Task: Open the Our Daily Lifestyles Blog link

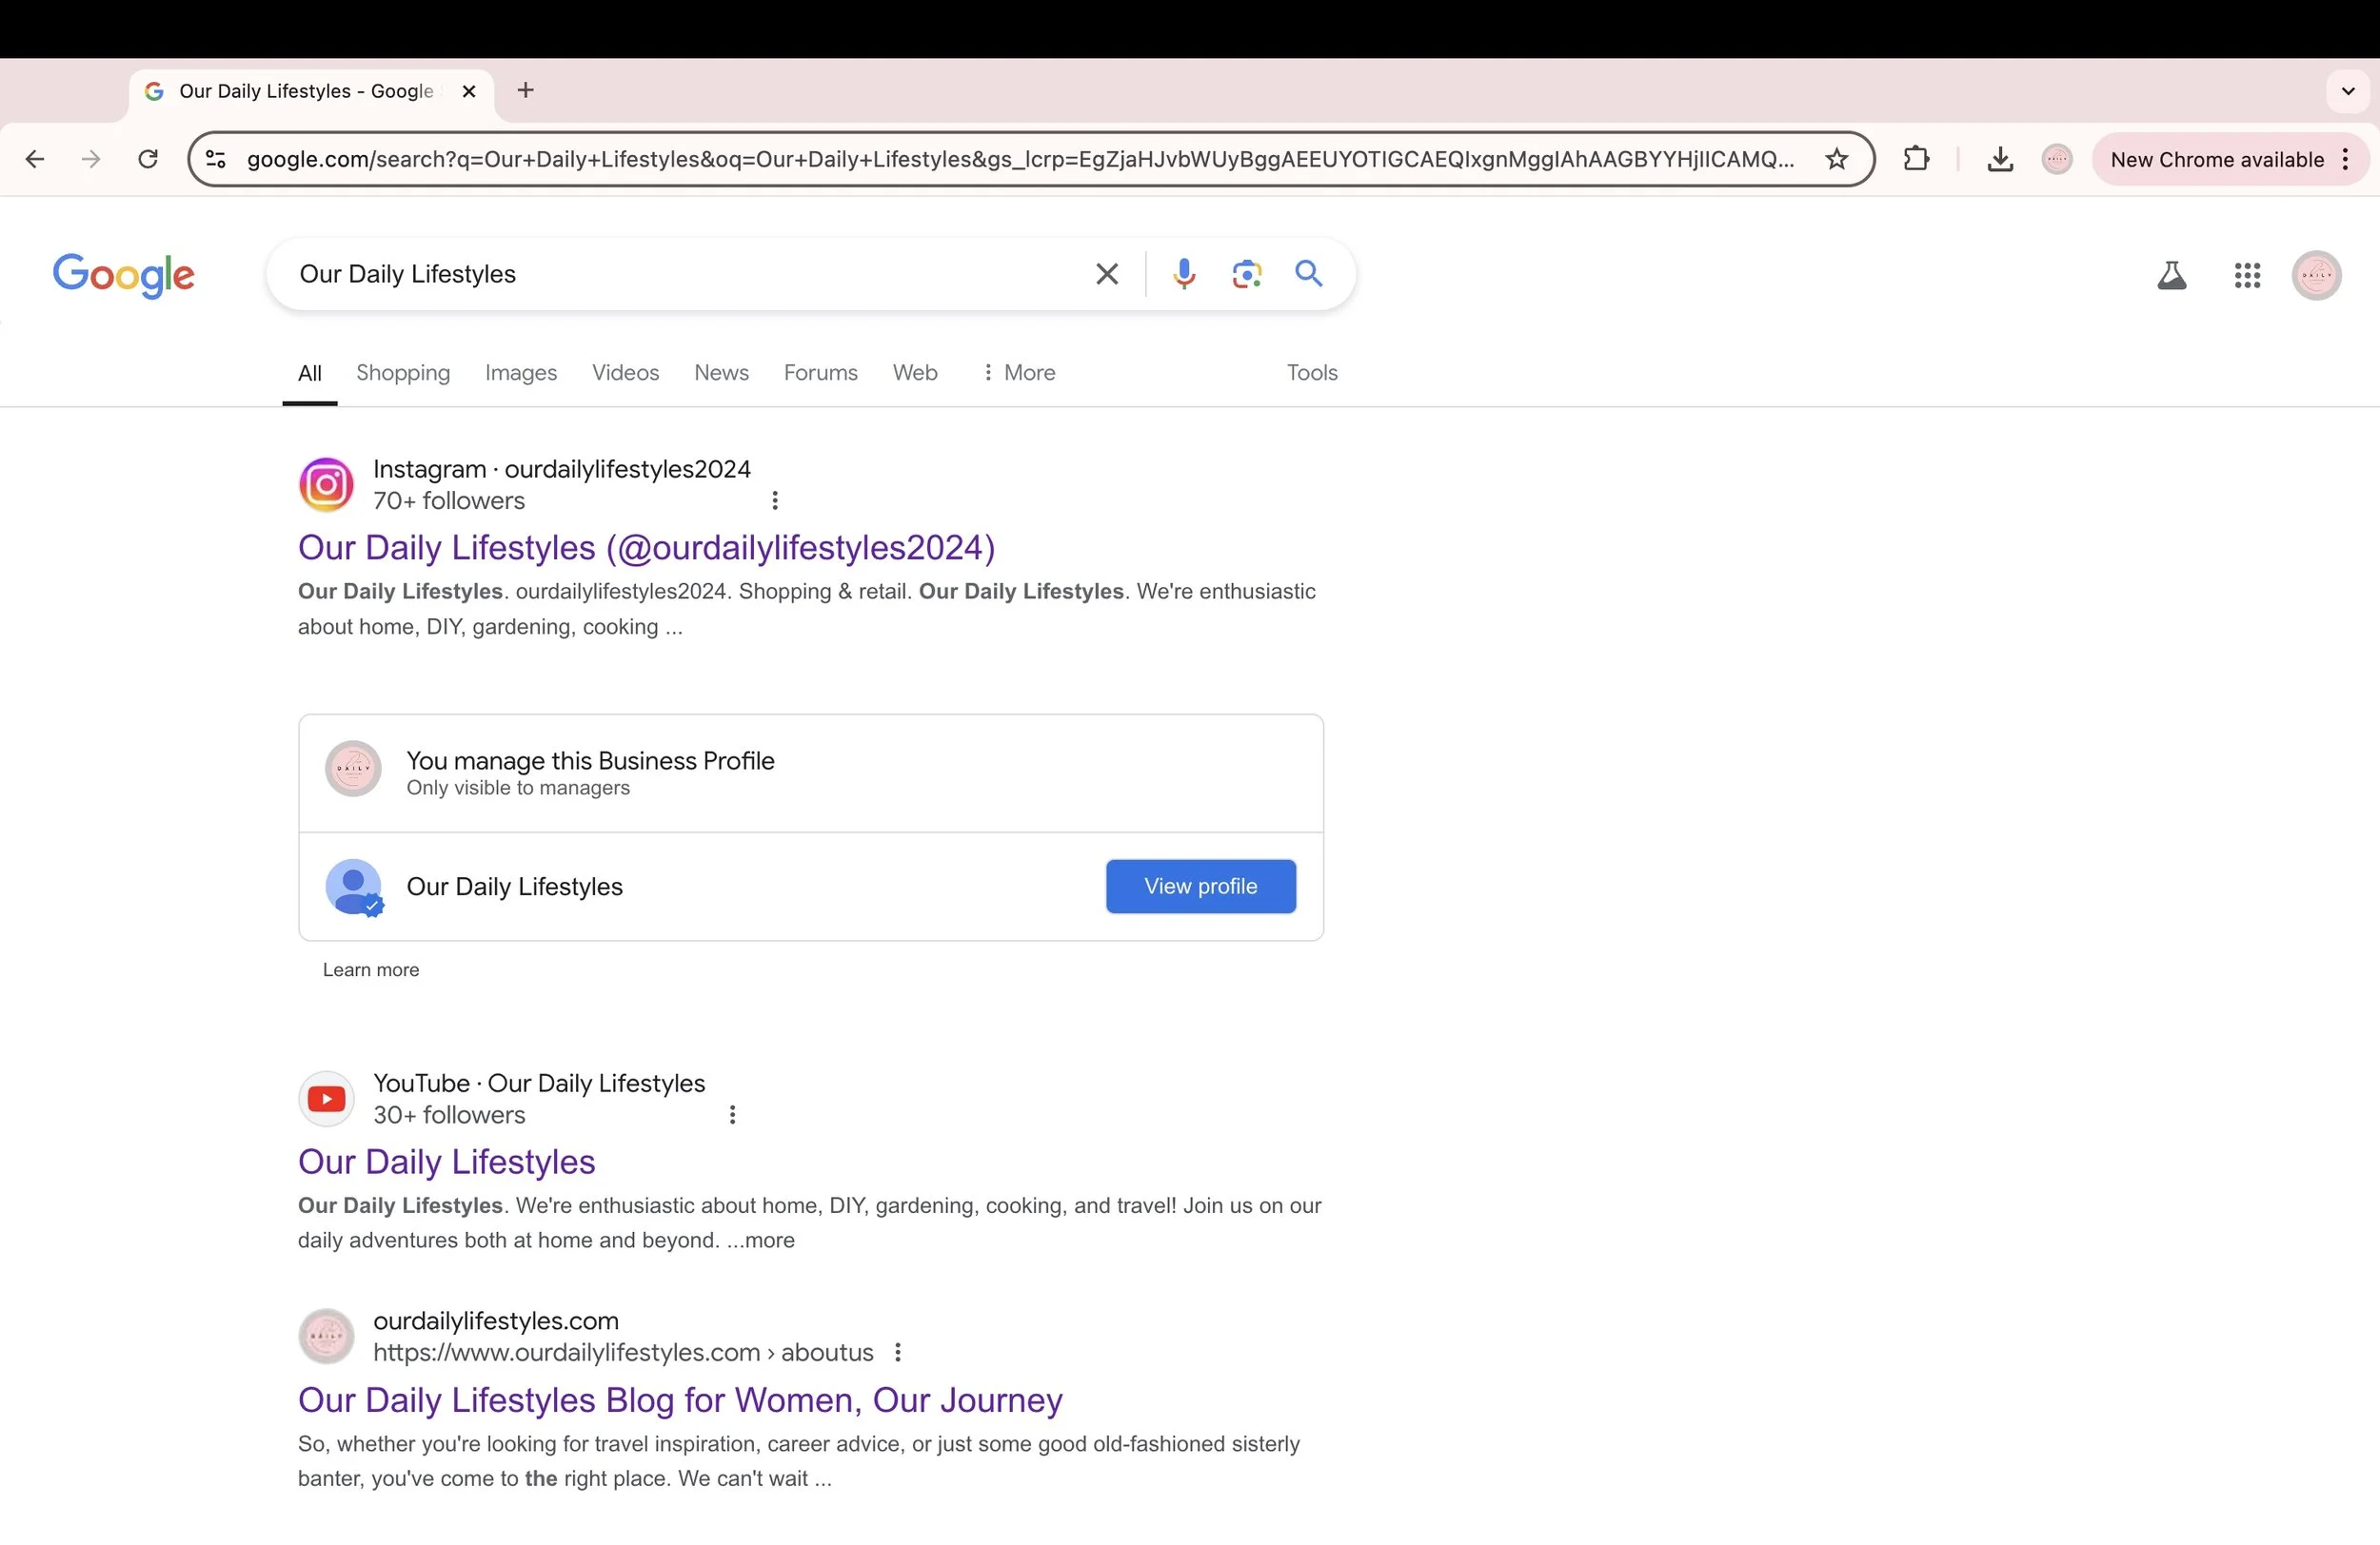Action: click(679, 1399)
